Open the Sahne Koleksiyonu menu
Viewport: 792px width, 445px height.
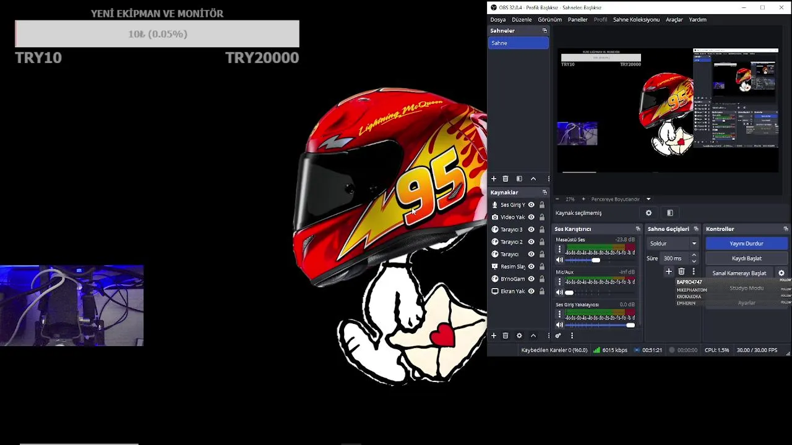coord(636,19)
